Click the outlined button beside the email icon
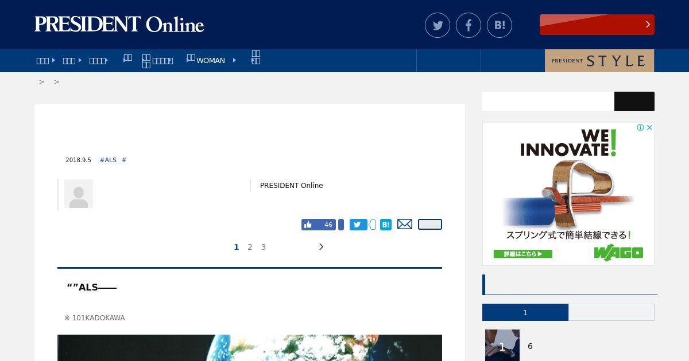Image resolution: width=689 pixels, height=361 pixels. tap(430, 225)
